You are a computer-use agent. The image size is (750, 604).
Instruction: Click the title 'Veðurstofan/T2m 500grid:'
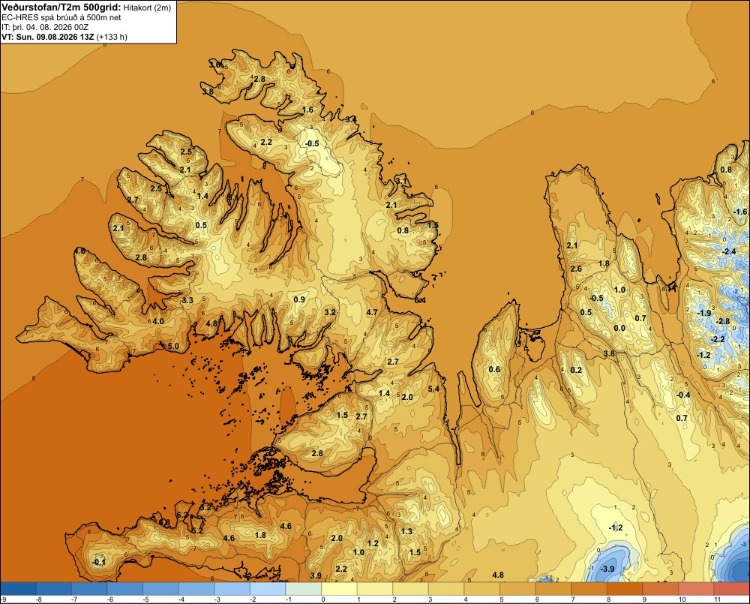coord(61,8)
